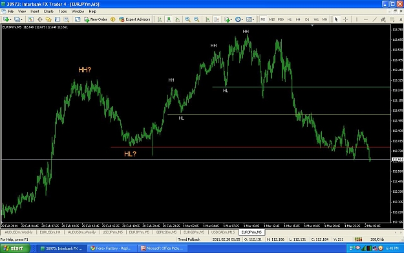Switch to USDJPYm,M5 chart tab
This screenshot has height=253, width=404.
click(x=112, y=232)
